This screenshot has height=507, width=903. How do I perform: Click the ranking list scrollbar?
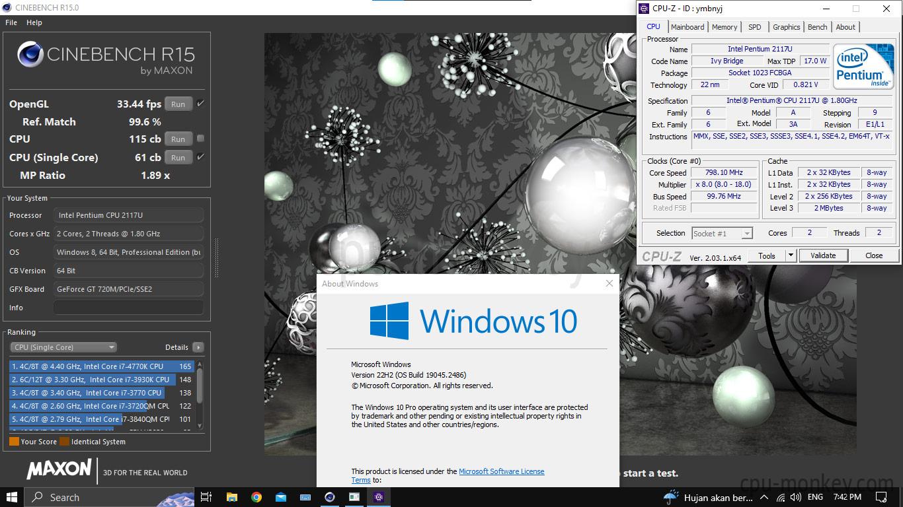[200, 386]
